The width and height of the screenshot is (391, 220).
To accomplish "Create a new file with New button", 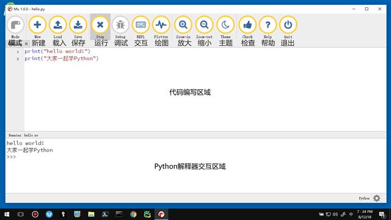I will point(37,25).
